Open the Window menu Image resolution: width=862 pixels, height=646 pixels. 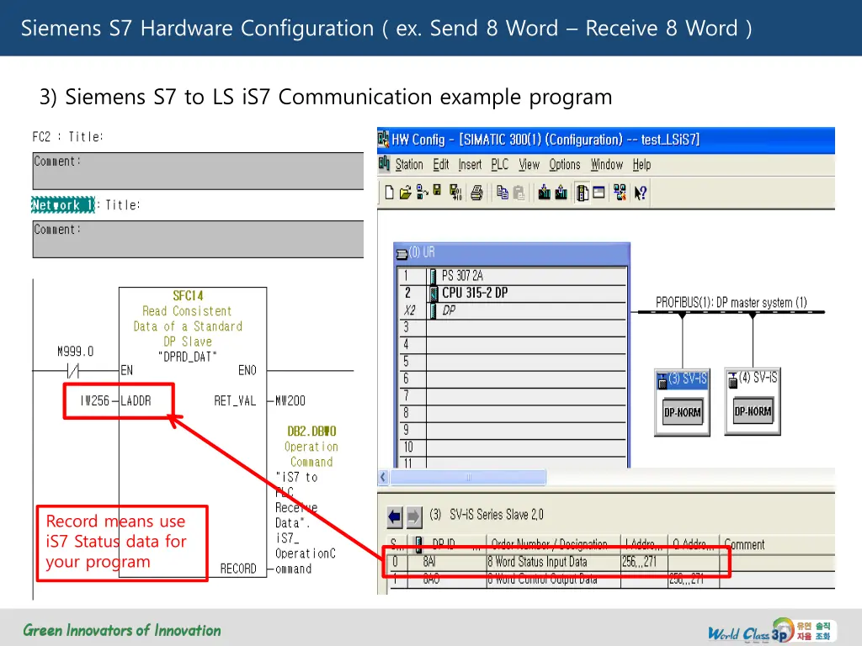(x=606, y=164)
